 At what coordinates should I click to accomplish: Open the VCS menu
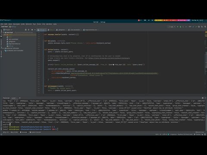click(44, 24)
